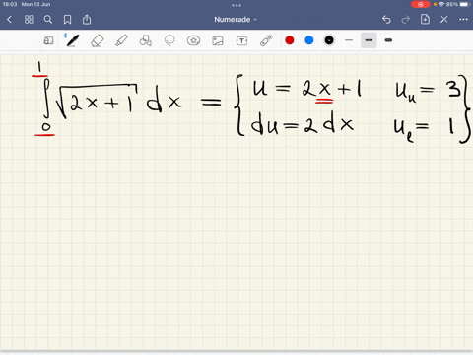Tap the screen recording indicator in status bar
The image size is (473, 355).
[x=420, y=4]
